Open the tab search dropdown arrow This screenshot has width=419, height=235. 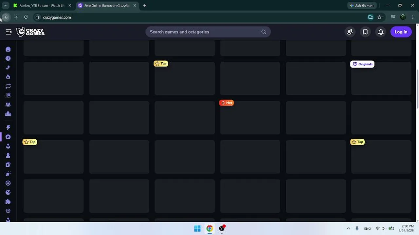6,6
